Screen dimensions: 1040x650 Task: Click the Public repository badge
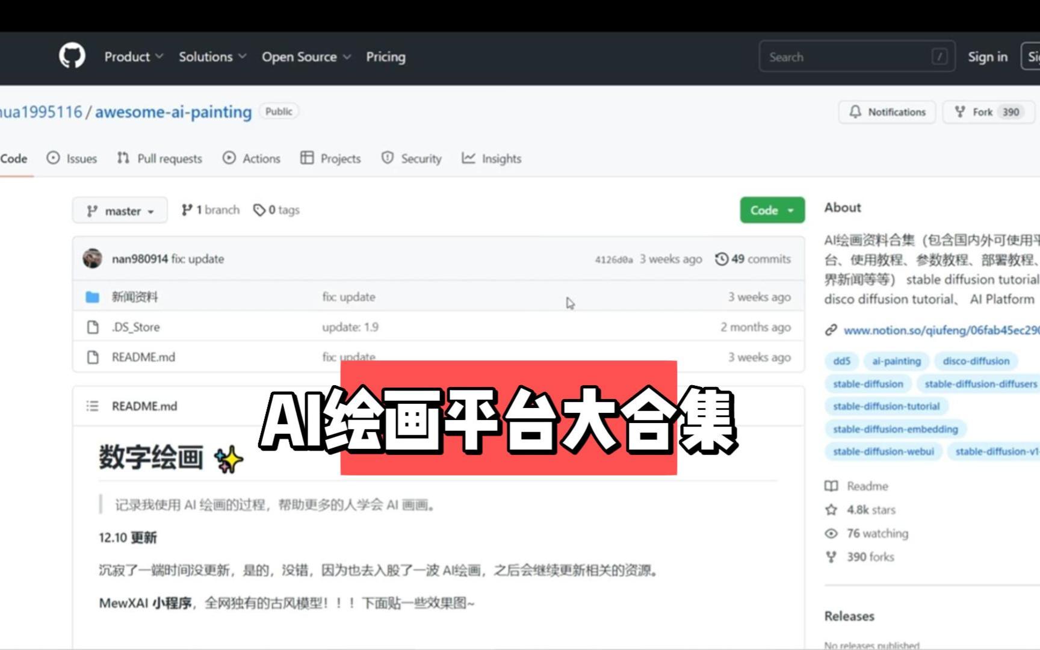point(279,111)
